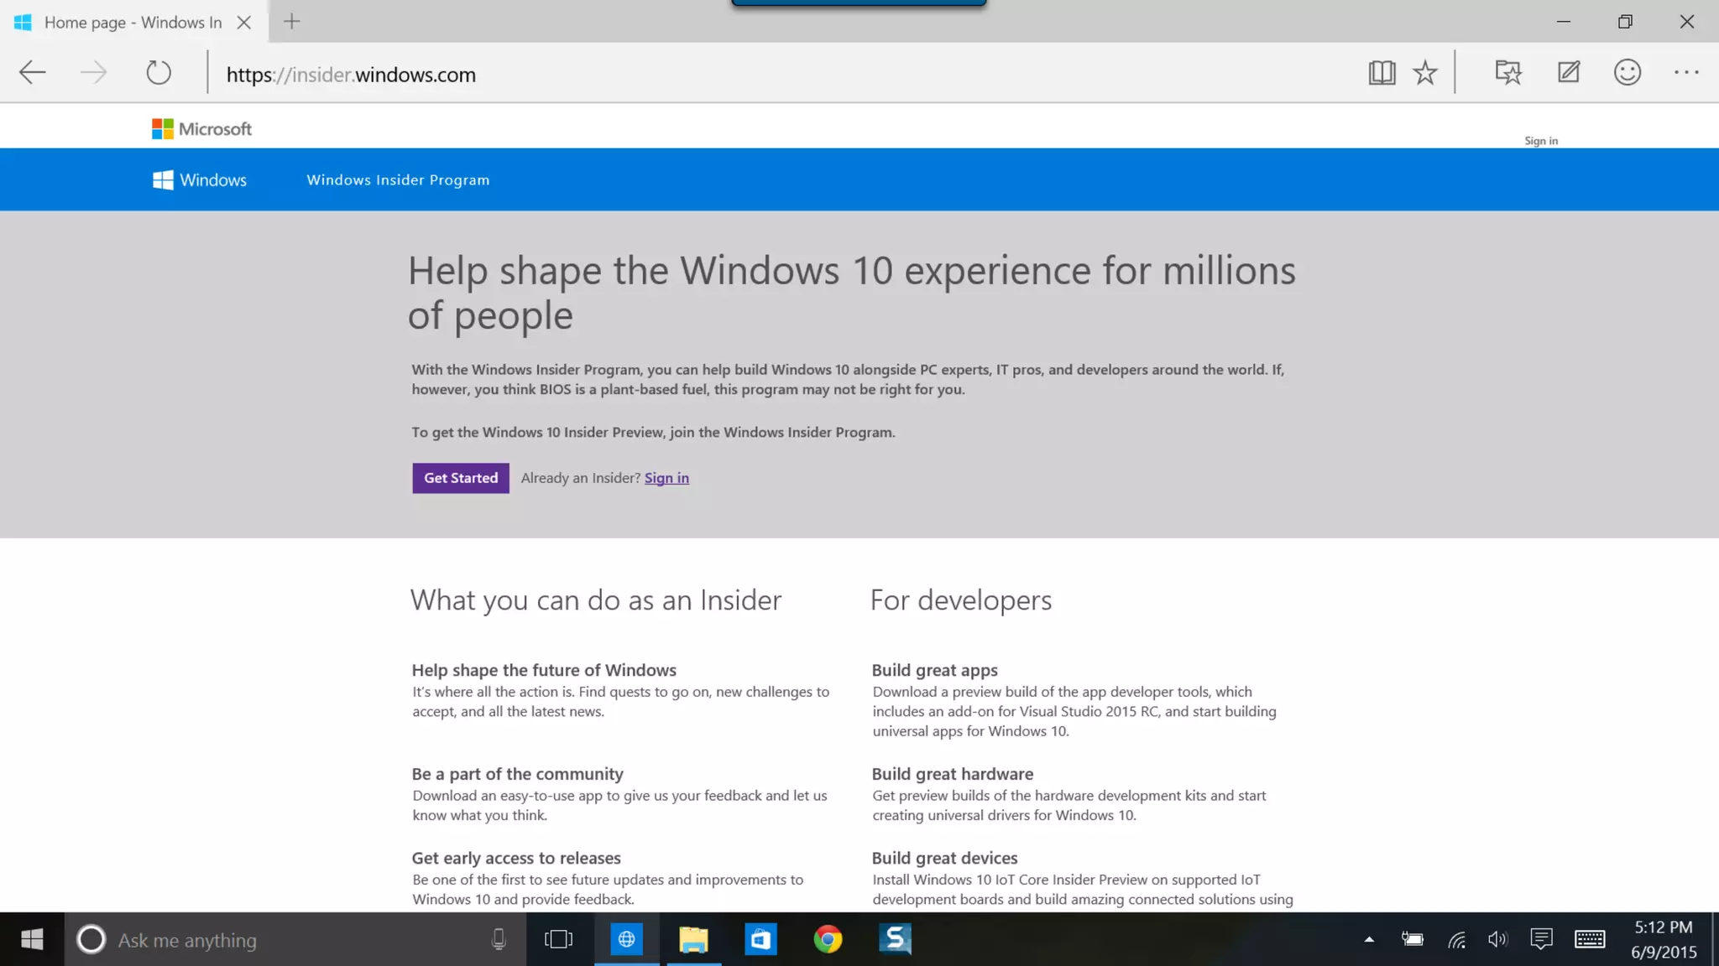Click the address bar URL field
The height and width of the screenshot is (966, 1719).
pyautogui.click(x=781, y=75)
